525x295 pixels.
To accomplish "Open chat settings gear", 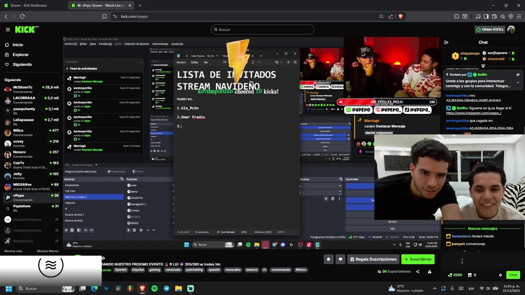I will [x=500, y=275].
